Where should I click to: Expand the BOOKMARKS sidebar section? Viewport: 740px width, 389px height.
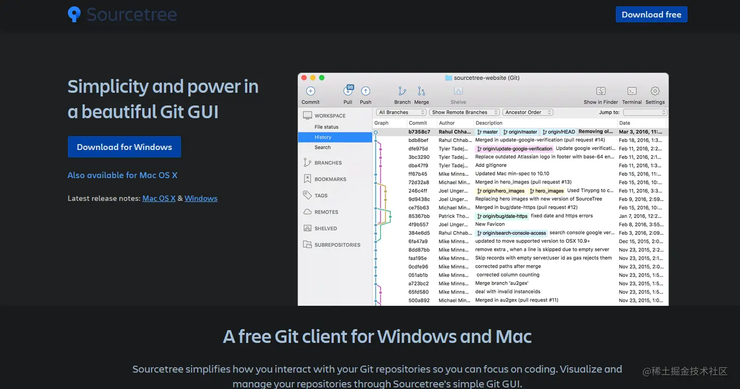pos(330,180)
